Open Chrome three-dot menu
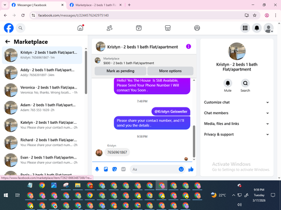This screenshot has height=210, width=281. click(x=275, y=15)
